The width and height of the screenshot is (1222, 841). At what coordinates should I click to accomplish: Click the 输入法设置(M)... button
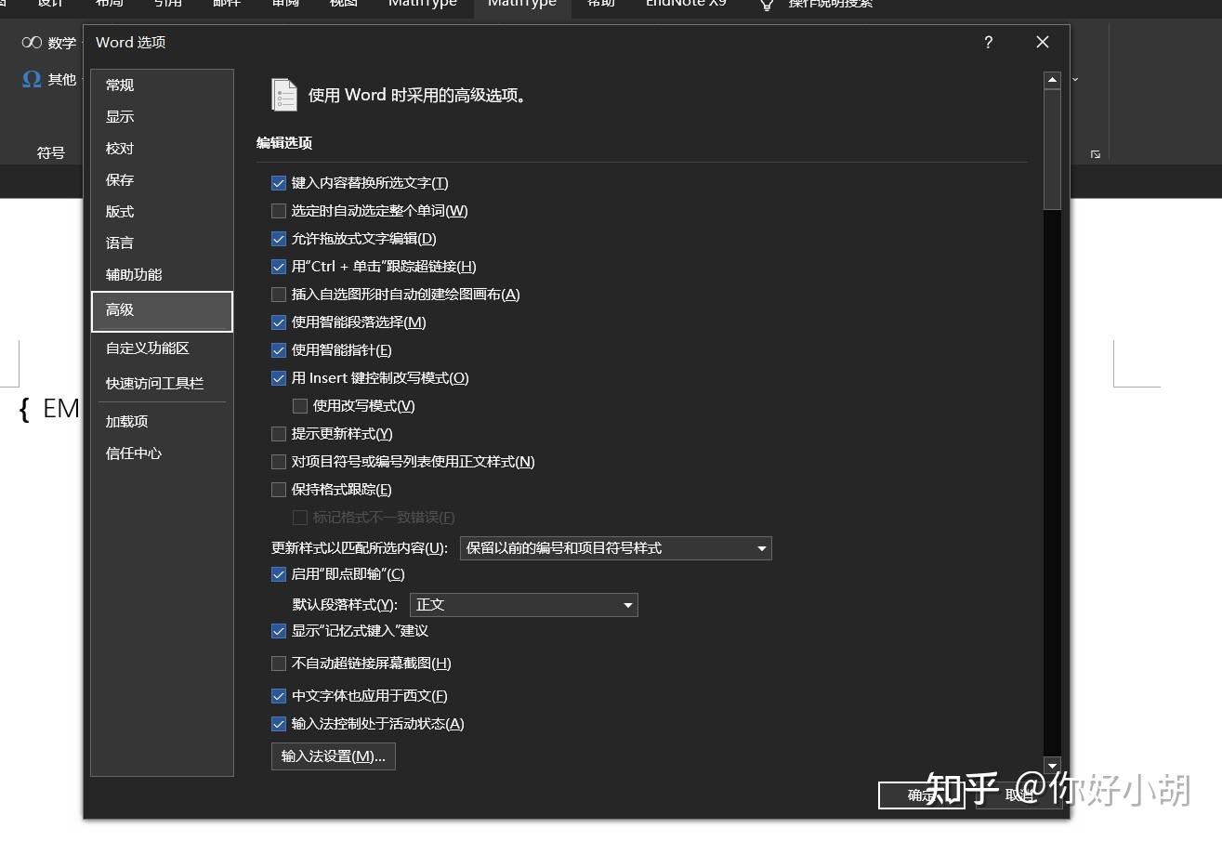tap(334, 756)
